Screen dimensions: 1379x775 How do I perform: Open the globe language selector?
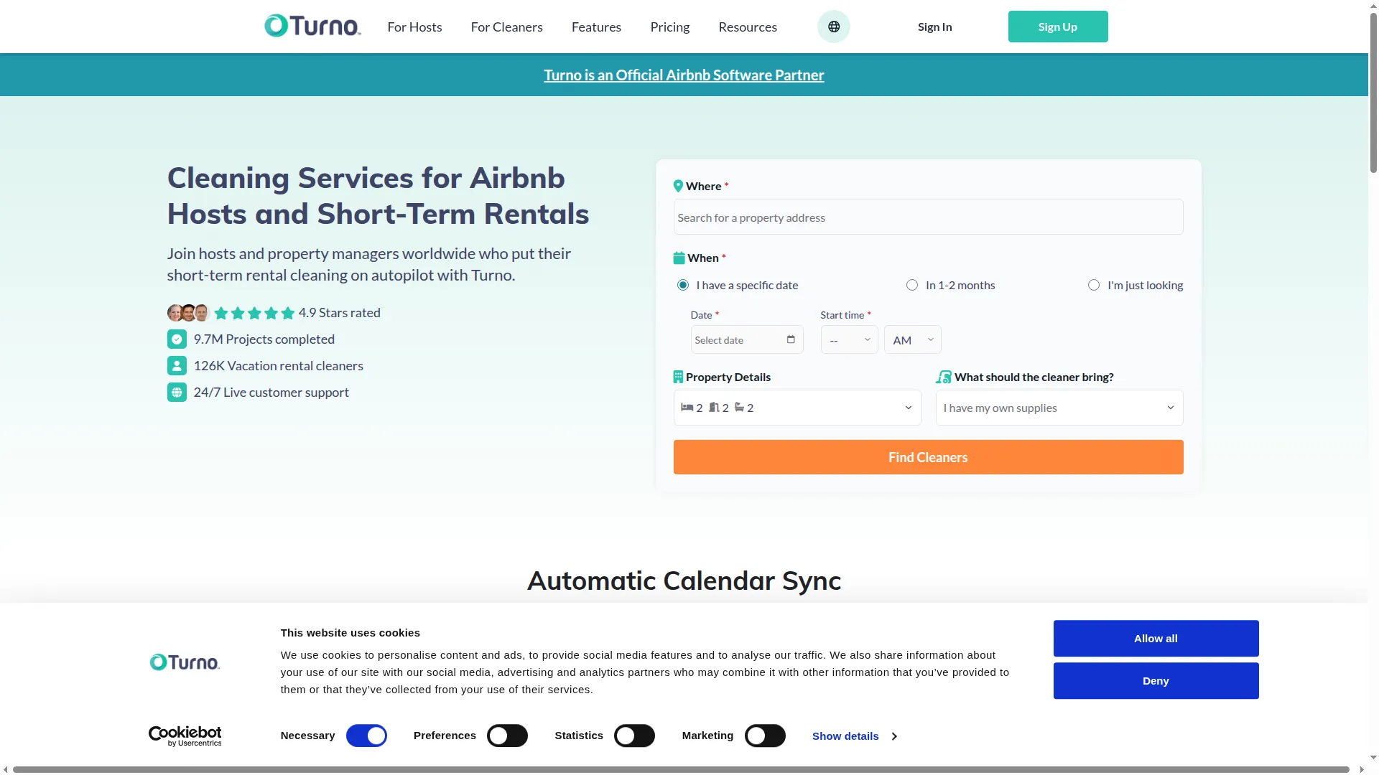pyautogui.click(x=833, y=27)
